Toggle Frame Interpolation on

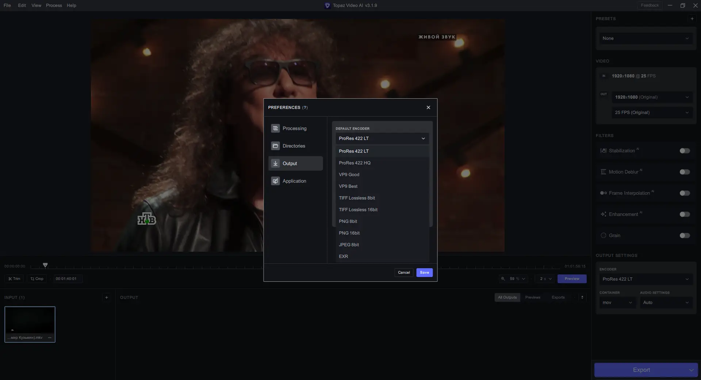(685, 193)
